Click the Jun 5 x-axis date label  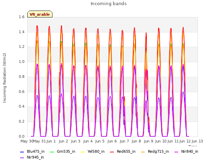100,141
